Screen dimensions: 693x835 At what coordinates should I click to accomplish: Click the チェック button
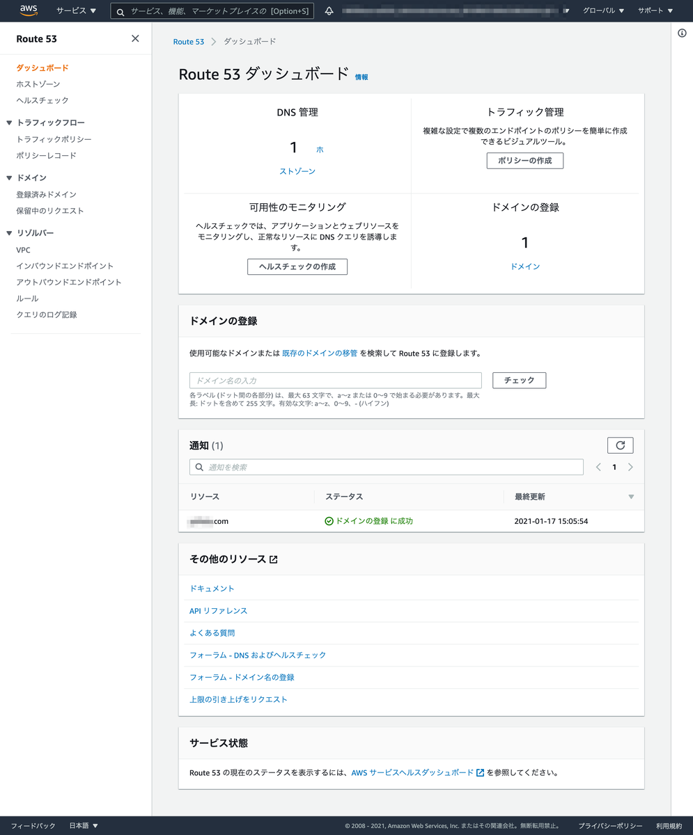point(519,381)
